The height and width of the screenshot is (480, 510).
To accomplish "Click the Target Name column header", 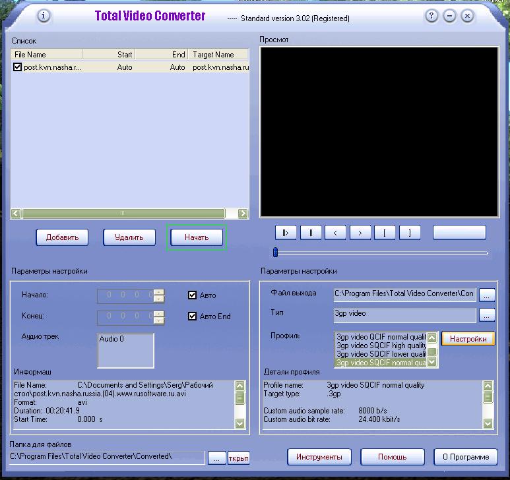I will 218,54.
